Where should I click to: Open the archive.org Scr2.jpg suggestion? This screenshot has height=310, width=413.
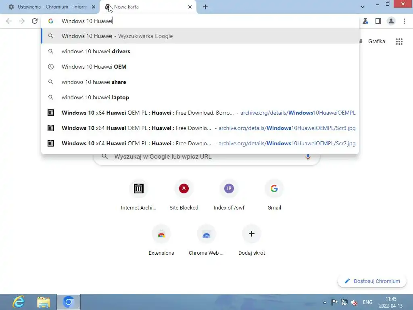pyautogui.click(x=200, y=143)
